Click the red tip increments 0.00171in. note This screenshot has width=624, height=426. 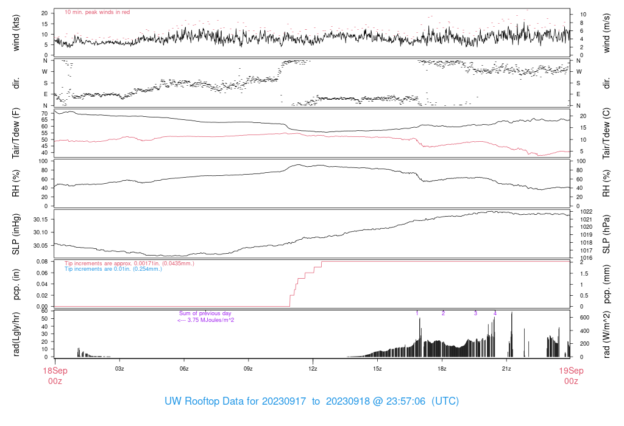point(129,264)
